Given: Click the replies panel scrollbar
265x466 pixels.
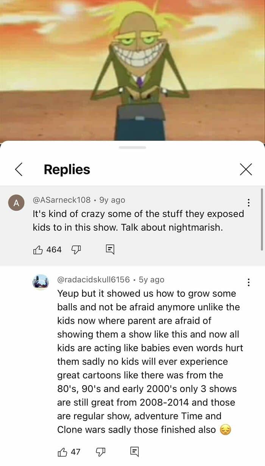Looking at the screenshot, I should pos(262,219).
